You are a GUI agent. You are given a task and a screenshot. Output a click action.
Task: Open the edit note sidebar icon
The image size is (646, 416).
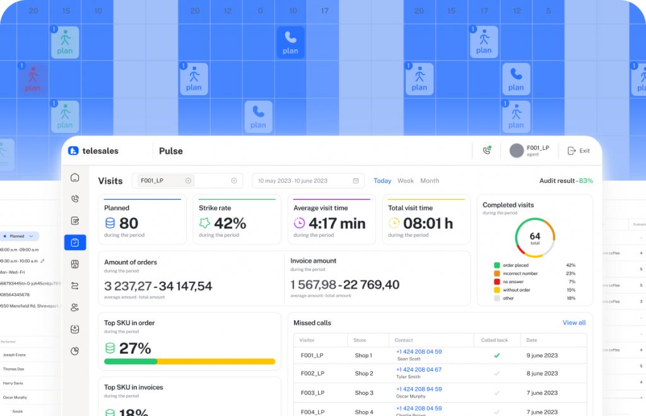tap(75, 221)
